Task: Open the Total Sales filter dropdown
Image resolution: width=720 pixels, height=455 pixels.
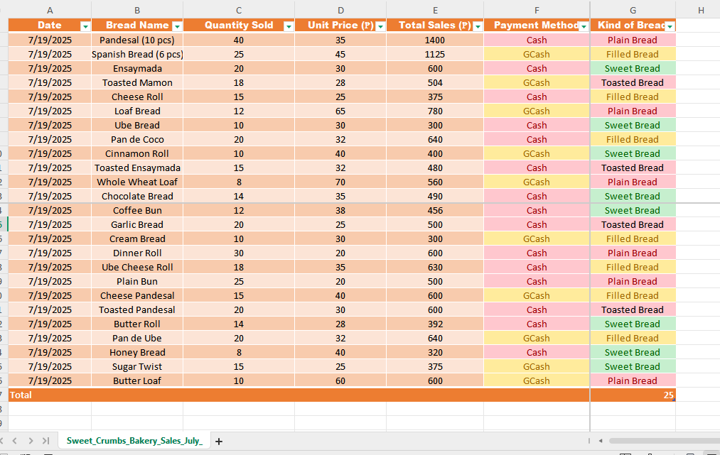Action: (x=478, y=26)
